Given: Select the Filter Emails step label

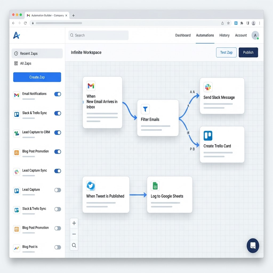Looking at the screenshot, I should 150,119.
